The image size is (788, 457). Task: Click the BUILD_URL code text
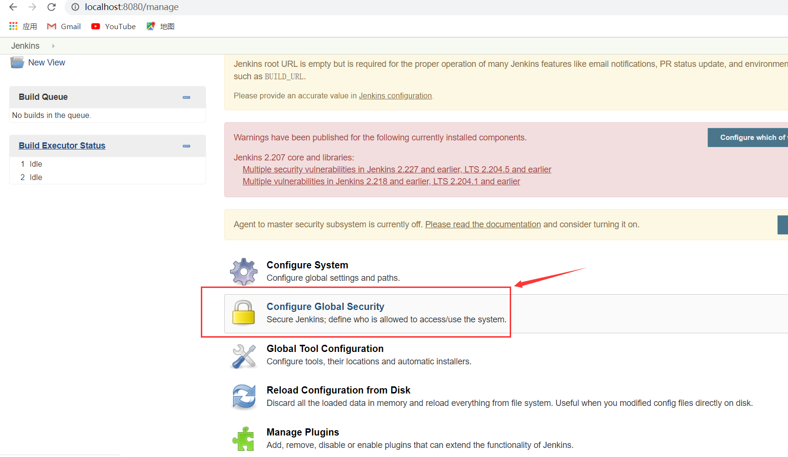click(284, 76)
